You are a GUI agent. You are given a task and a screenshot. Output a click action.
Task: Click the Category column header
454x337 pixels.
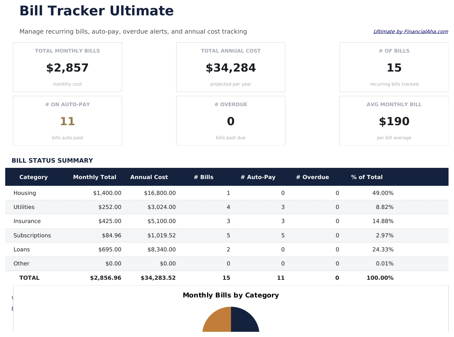33,177
